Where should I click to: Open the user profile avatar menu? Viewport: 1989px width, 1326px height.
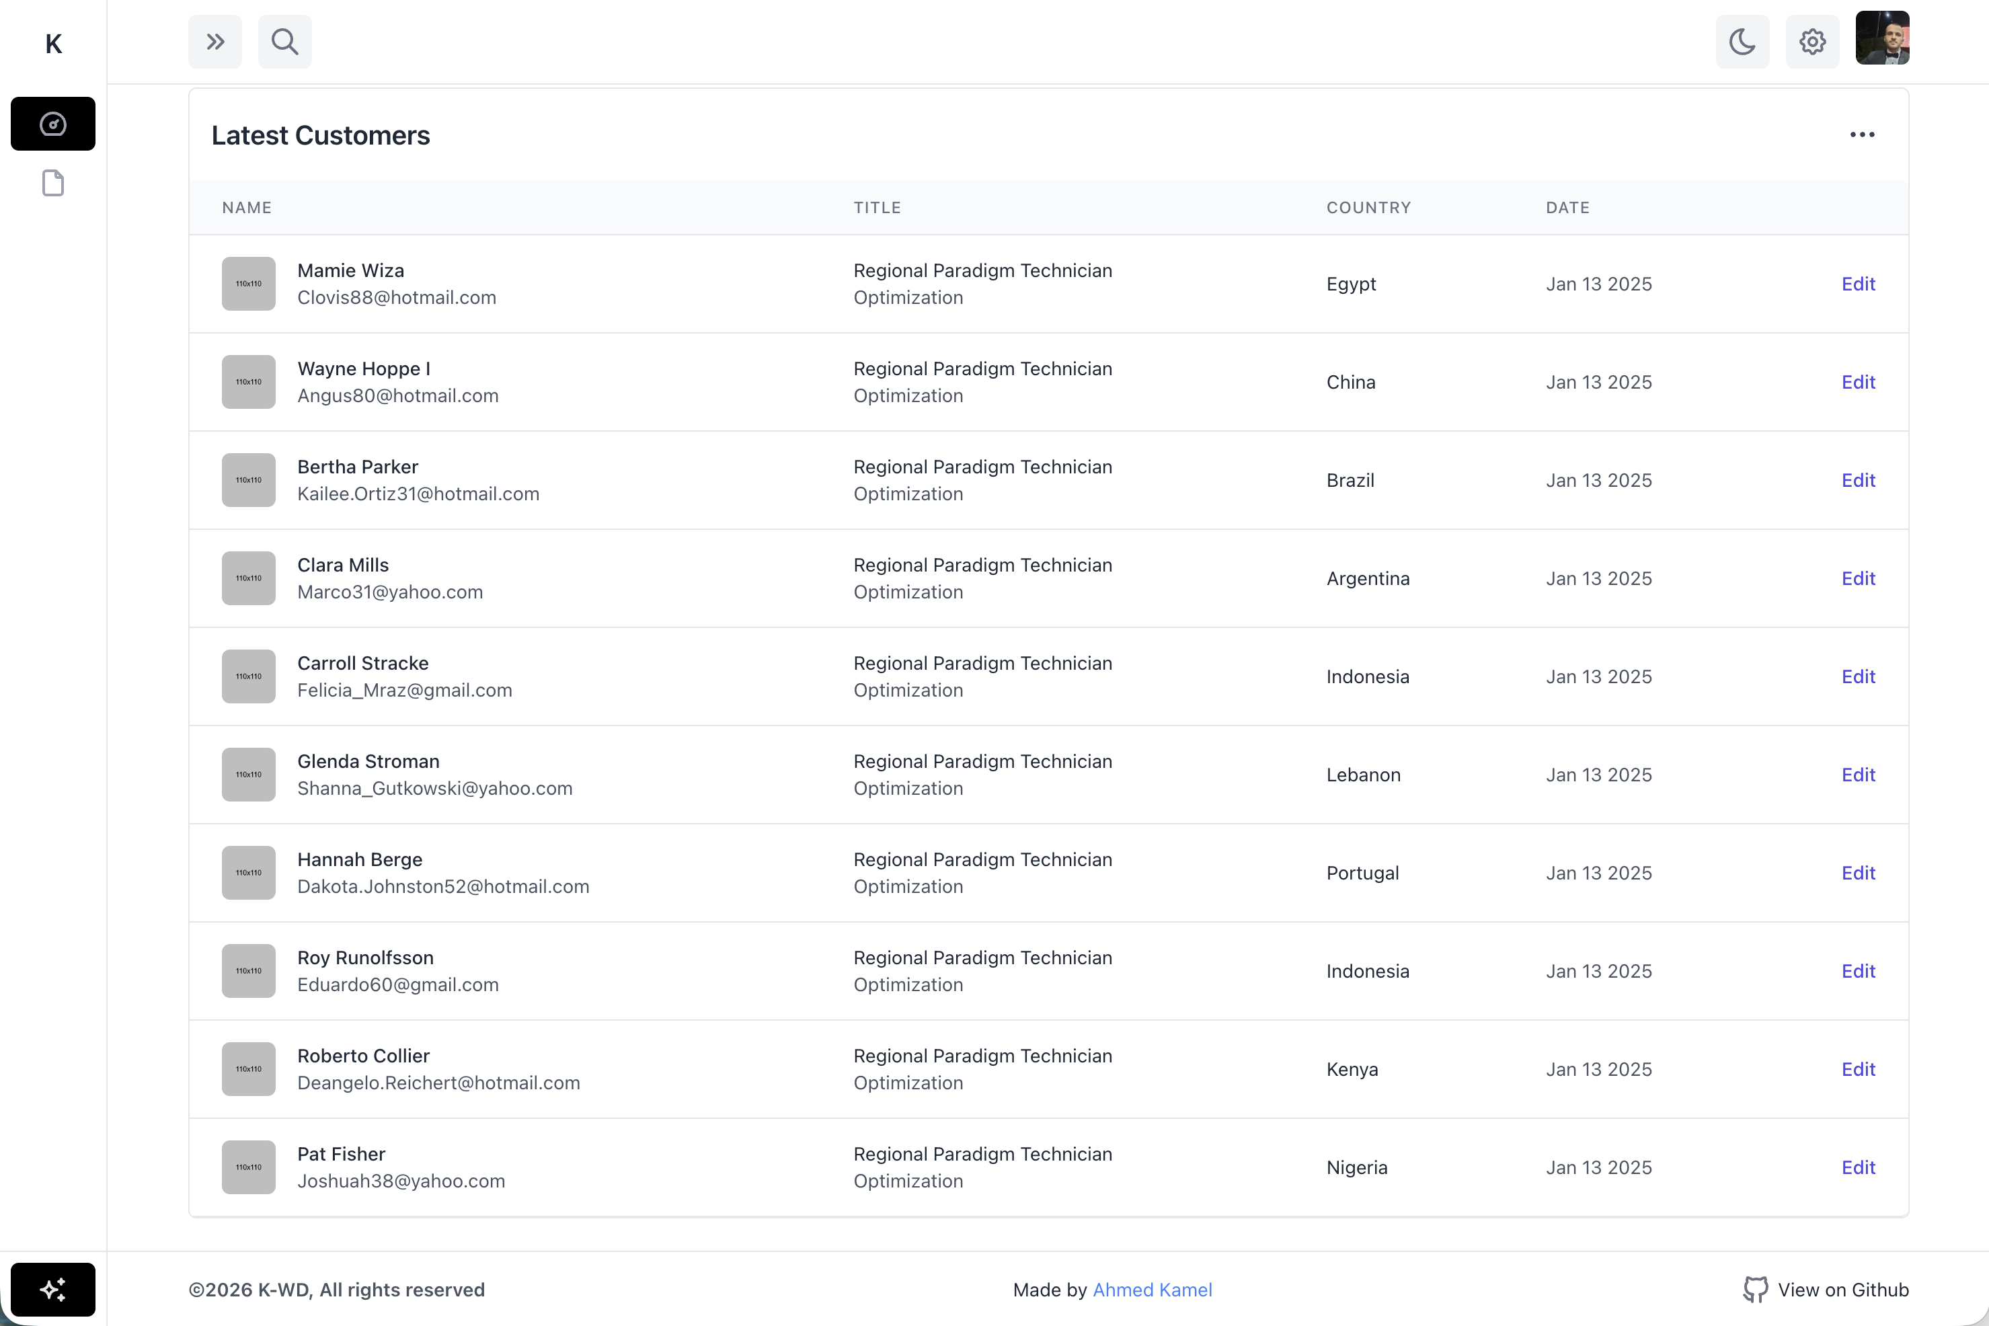[1883, 38]
